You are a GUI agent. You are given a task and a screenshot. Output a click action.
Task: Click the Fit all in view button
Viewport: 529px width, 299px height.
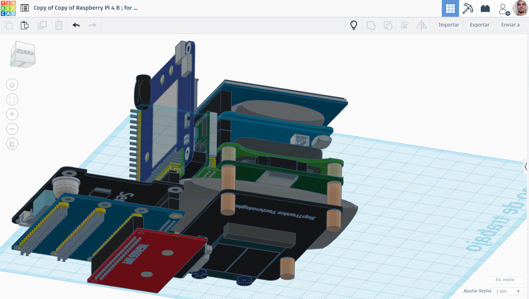click(12, 100)
